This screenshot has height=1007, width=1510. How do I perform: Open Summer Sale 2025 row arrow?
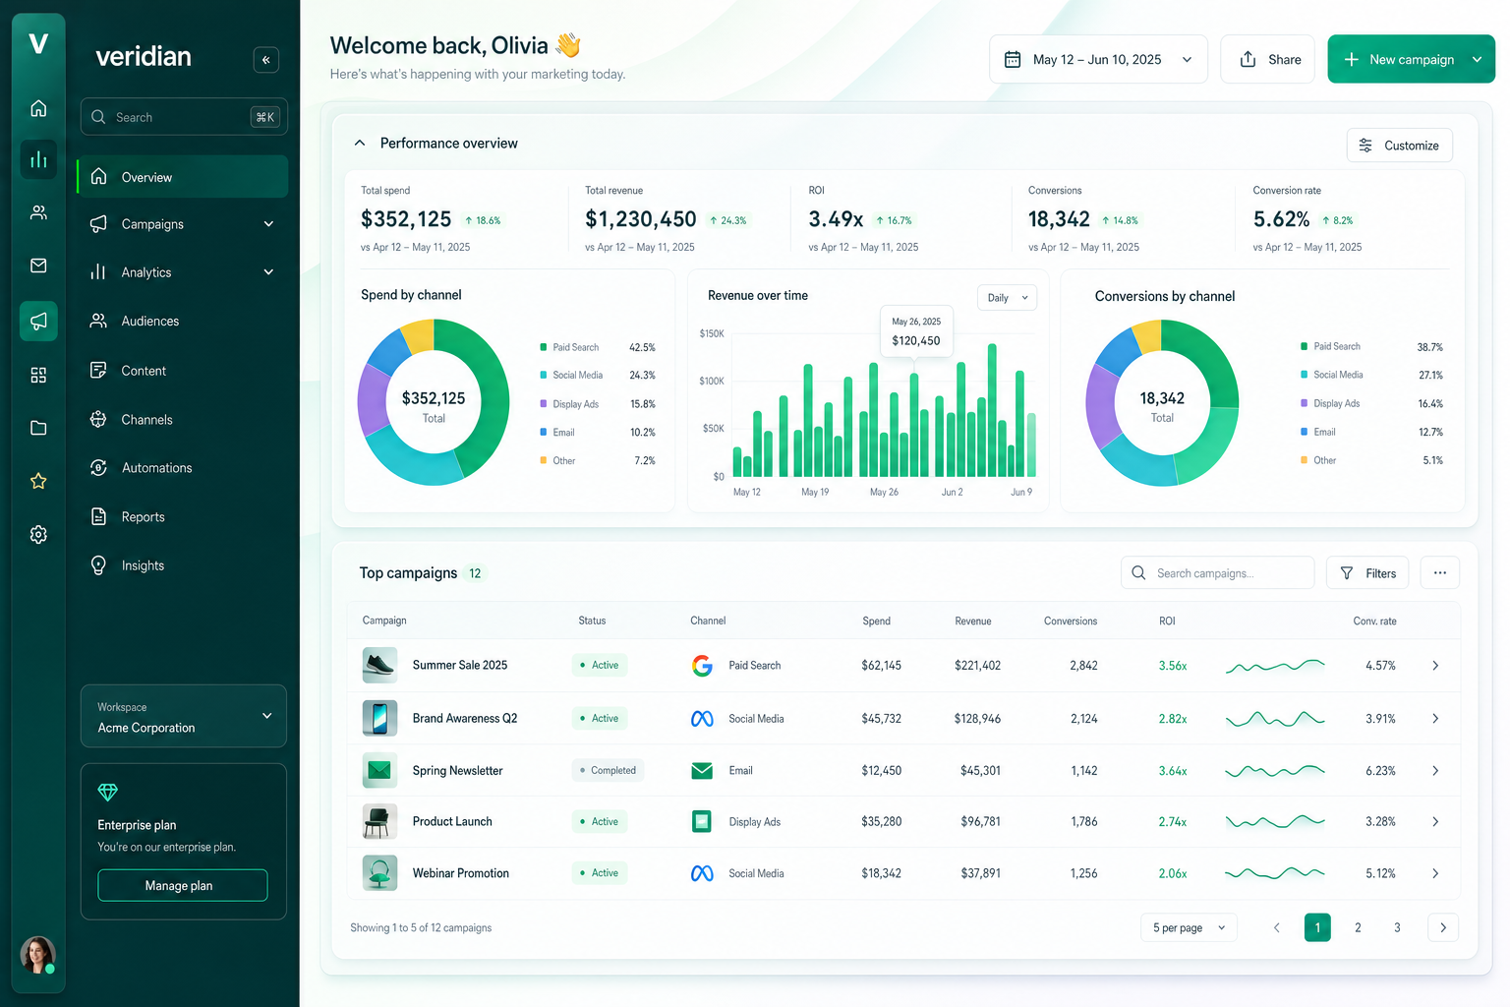(x=1435, y=666)
